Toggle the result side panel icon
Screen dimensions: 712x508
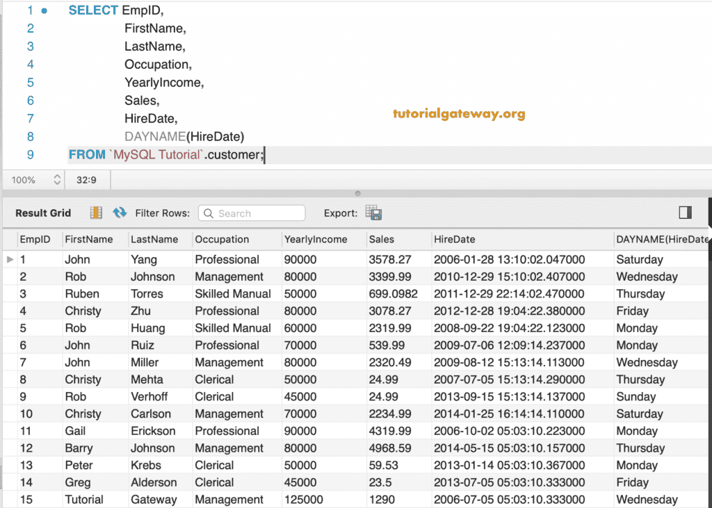(685, 213)
